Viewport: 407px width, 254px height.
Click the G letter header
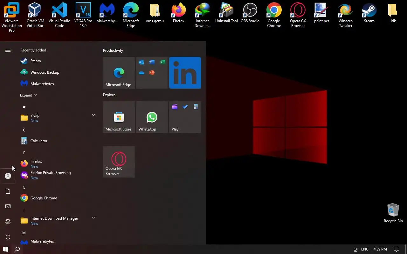pos(24,187)
